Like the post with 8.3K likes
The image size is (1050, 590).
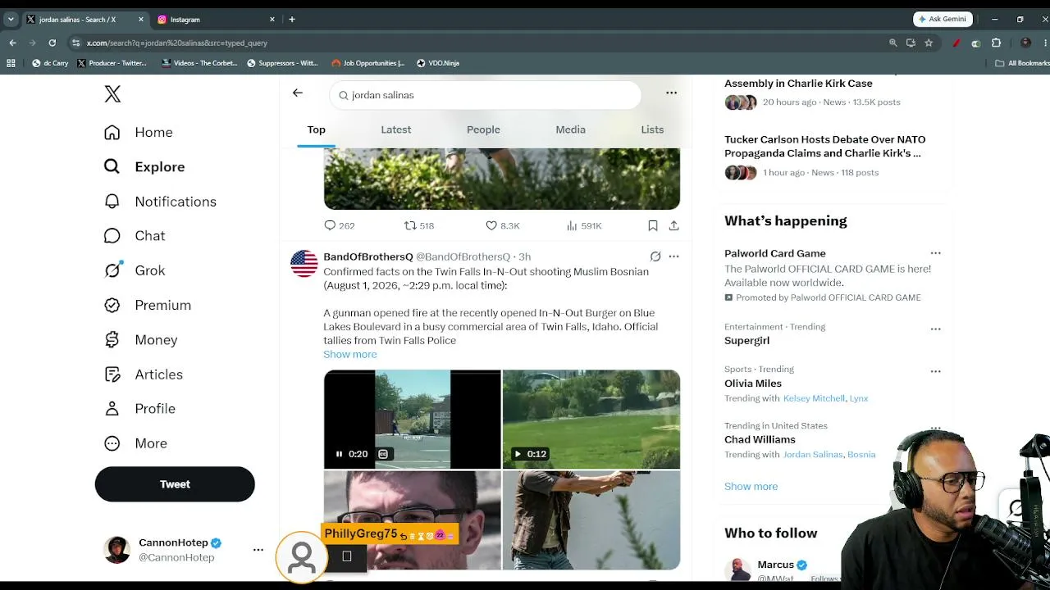(x=502, y=225)
